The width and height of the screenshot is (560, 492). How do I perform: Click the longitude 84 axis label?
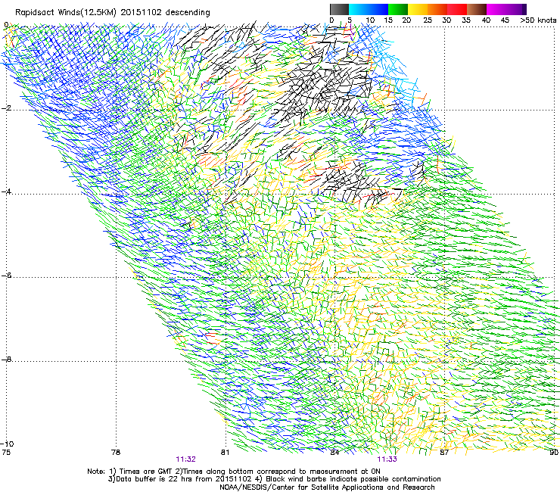pyautogui.click(x=334, y=452)
